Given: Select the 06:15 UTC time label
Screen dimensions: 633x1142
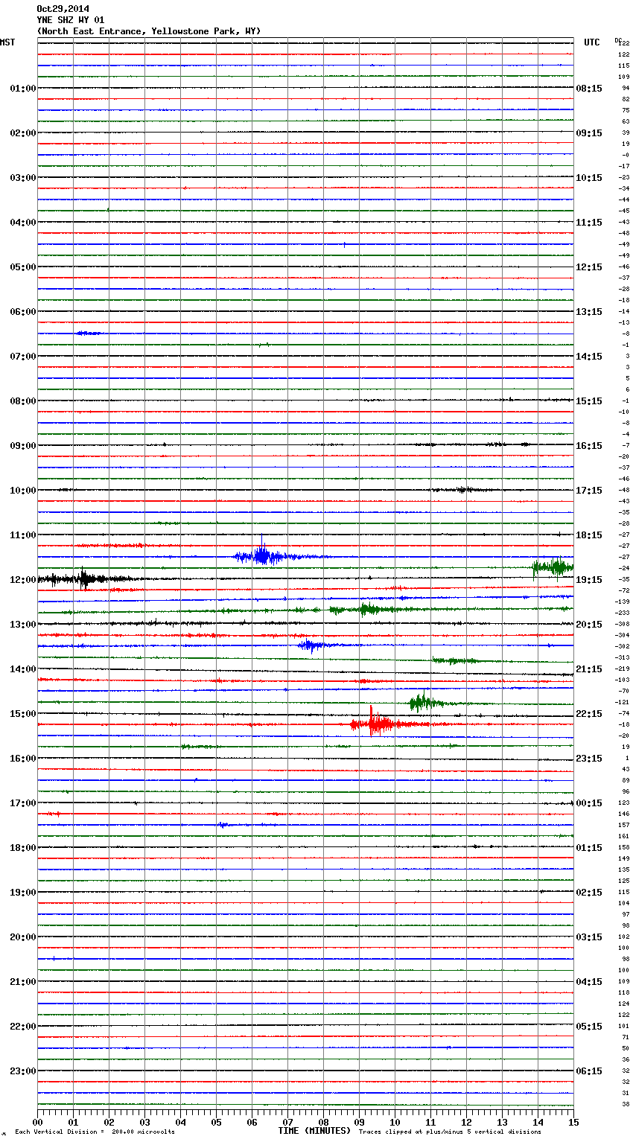Looking at the screenshot, I should [589, 1071].
